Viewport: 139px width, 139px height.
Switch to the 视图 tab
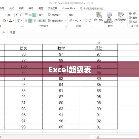[x=41, y=8]
